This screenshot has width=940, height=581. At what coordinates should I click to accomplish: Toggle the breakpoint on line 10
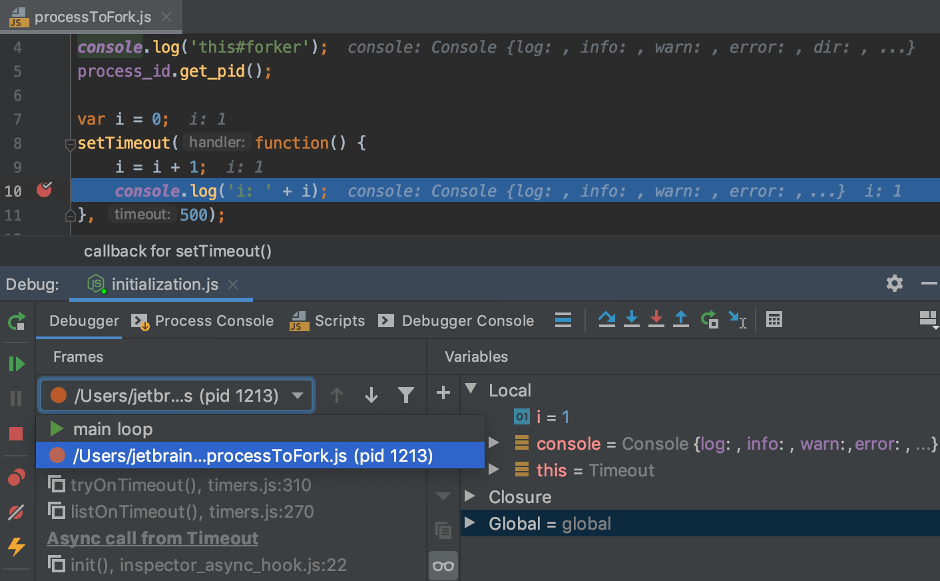(x=43, y=190)
